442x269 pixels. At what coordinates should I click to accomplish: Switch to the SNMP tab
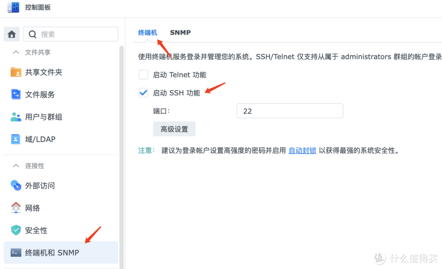(x=180, y=32)
